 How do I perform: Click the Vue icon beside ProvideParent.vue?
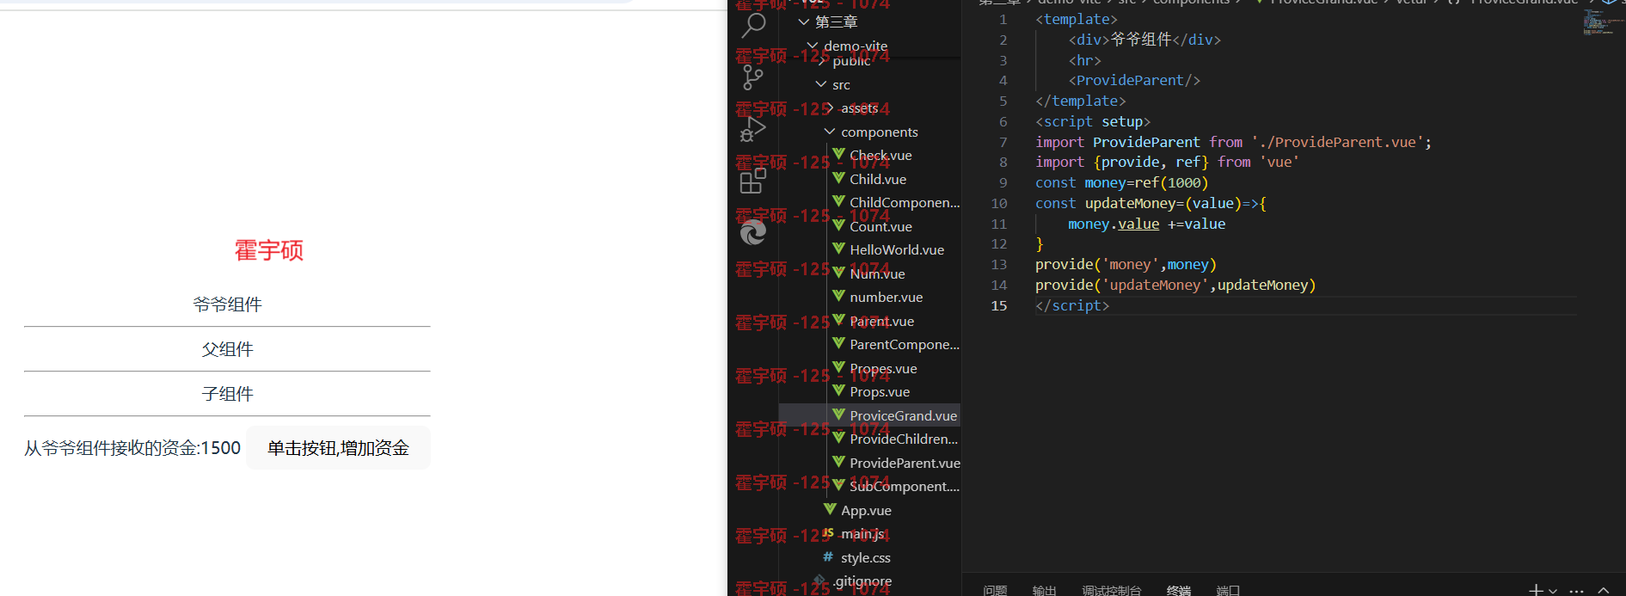pos(838,462)
